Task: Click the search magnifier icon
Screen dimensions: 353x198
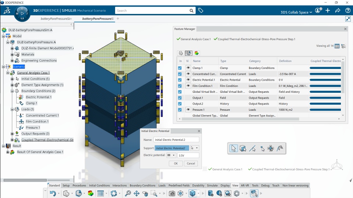Action: (191, 11)
